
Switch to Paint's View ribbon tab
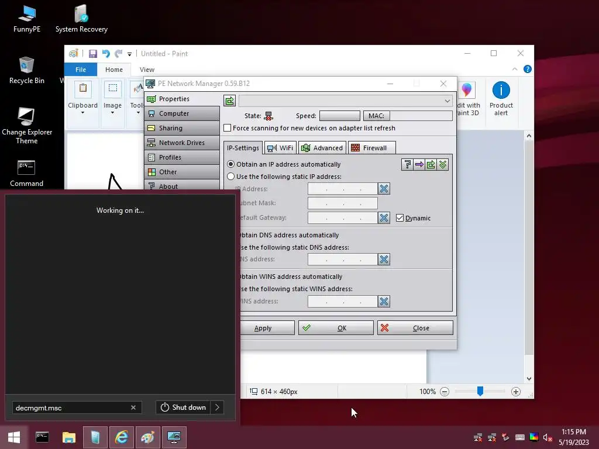(x=147, y=70)
